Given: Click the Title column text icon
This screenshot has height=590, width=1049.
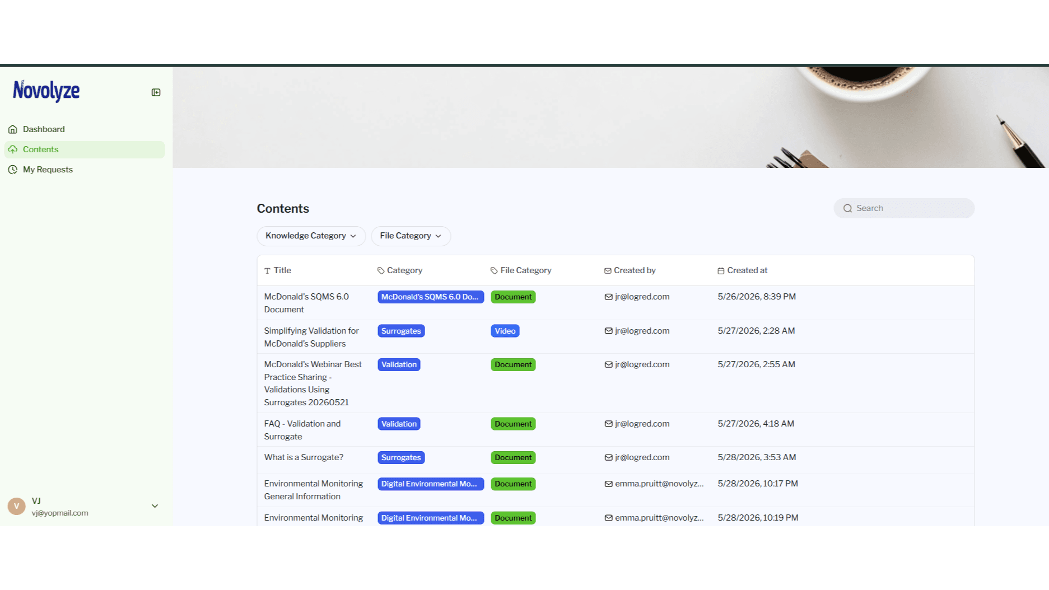Looking at the screenshot, I should 268,271.
